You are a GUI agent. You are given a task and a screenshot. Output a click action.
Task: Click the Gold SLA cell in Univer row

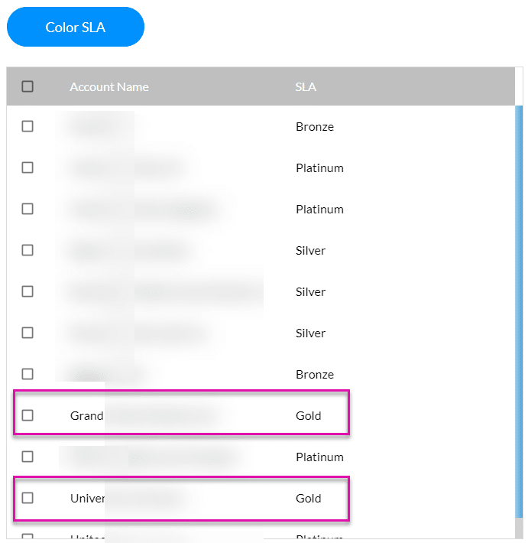pos(309,499)
